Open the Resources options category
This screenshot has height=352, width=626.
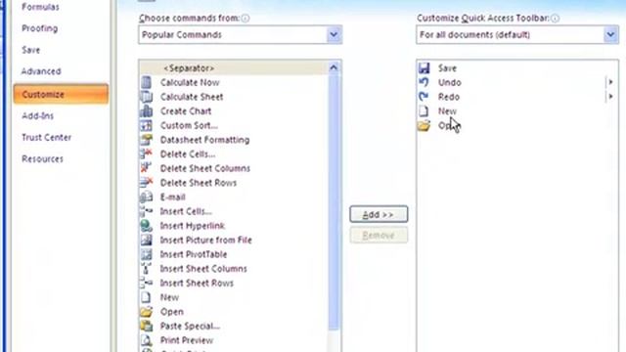point(42,158)
